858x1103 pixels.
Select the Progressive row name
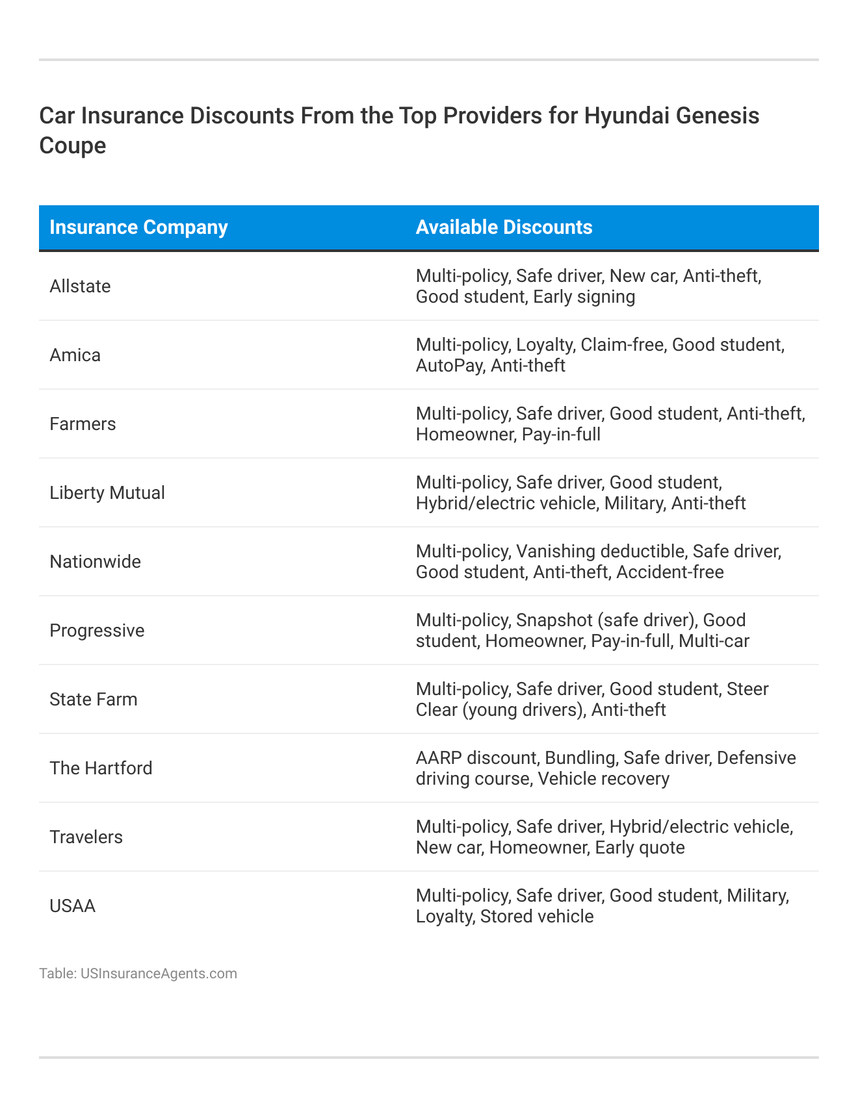(97, 631)
